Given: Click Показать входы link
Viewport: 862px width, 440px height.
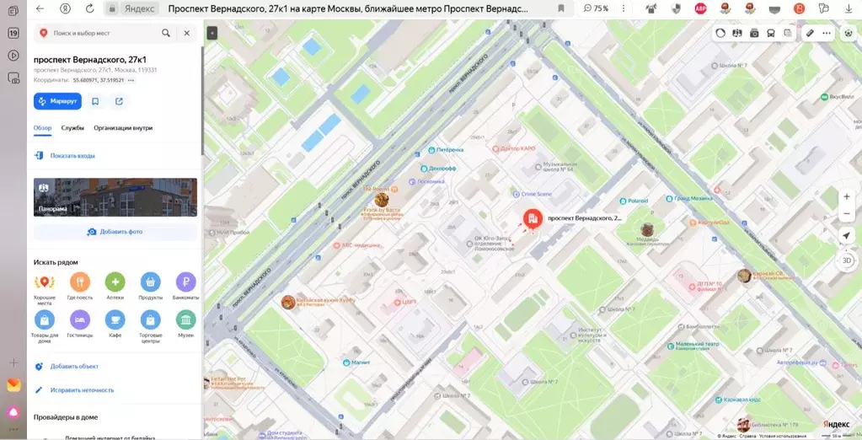Looking at the screenshot, I should (x=72, y=156).
